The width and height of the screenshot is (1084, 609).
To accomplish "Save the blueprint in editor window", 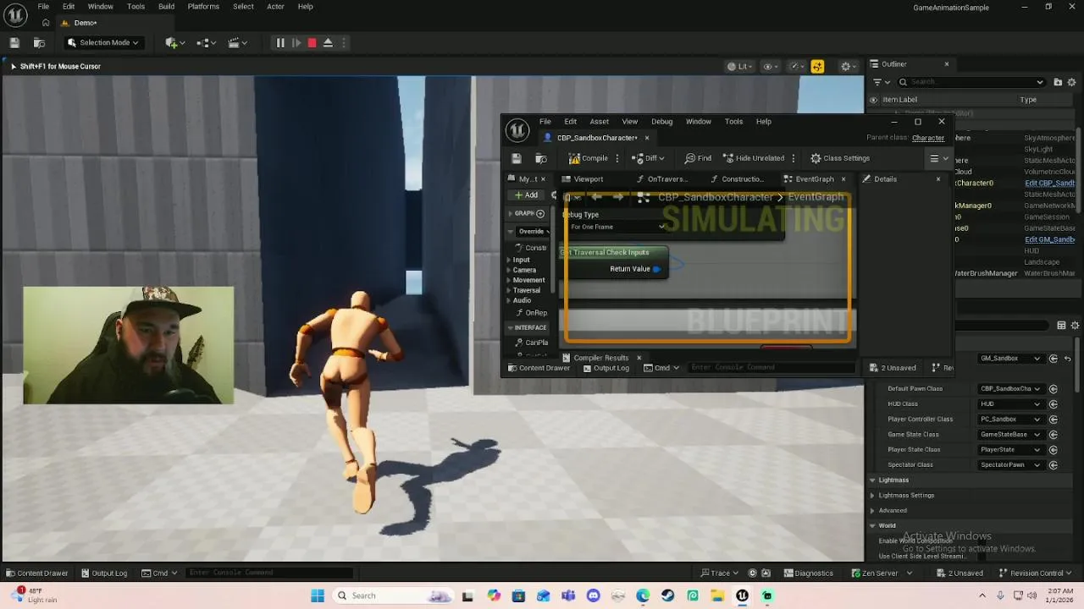I will (x=517, y=158).
